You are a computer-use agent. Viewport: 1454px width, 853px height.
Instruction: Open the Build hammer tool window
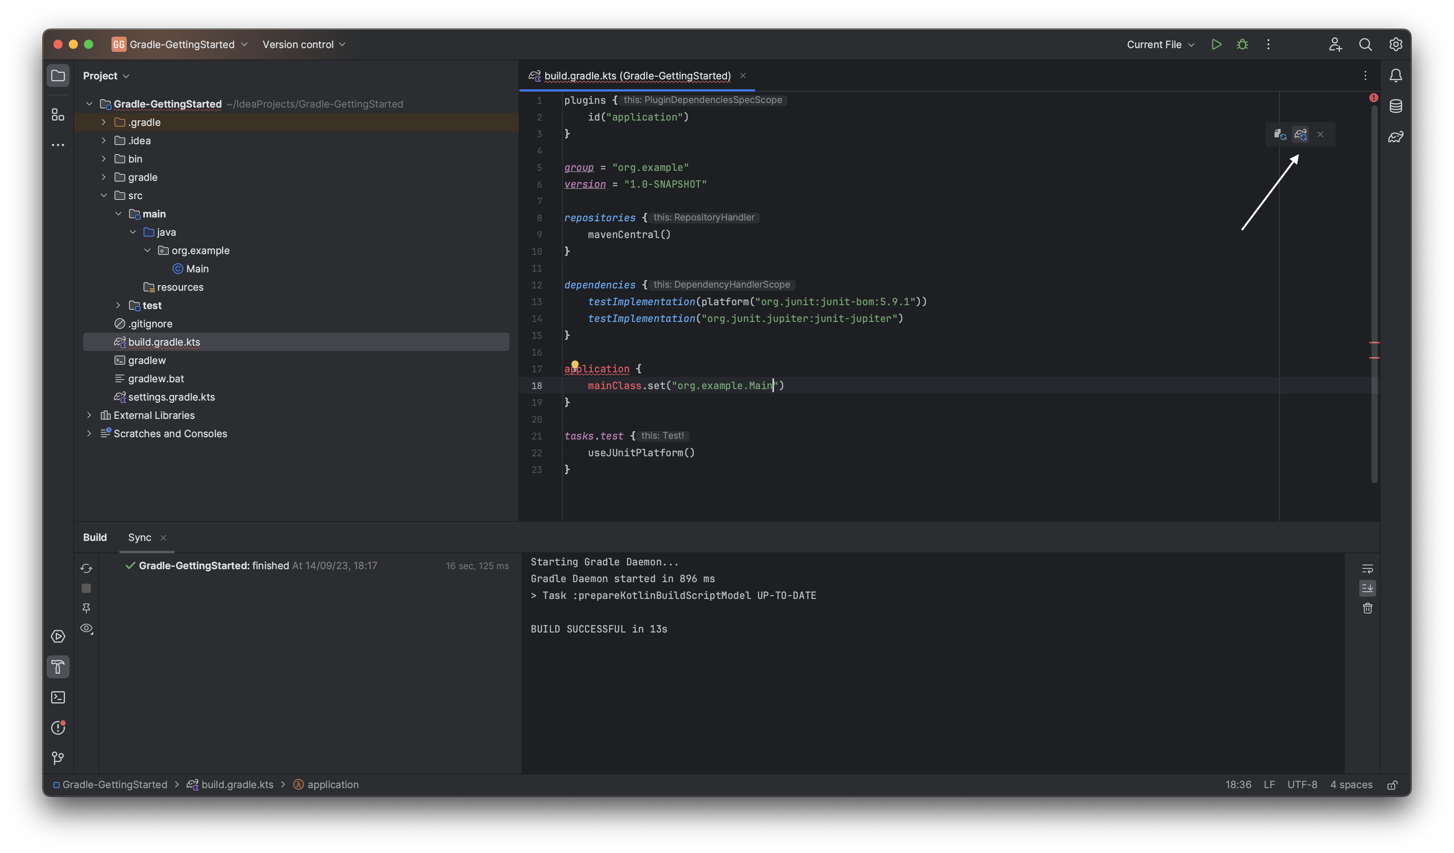(x=58, y=667)
